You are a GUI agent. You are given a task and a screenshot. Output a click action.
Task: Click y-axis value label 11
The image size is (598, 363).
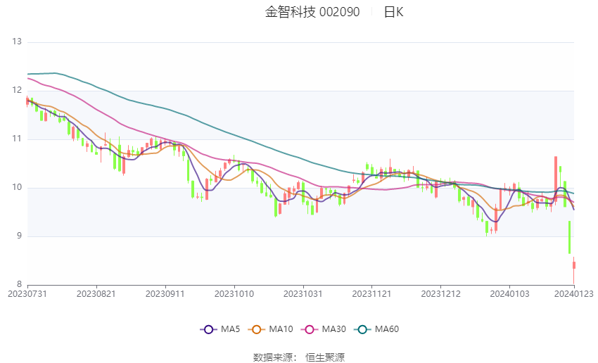point(17,139)
